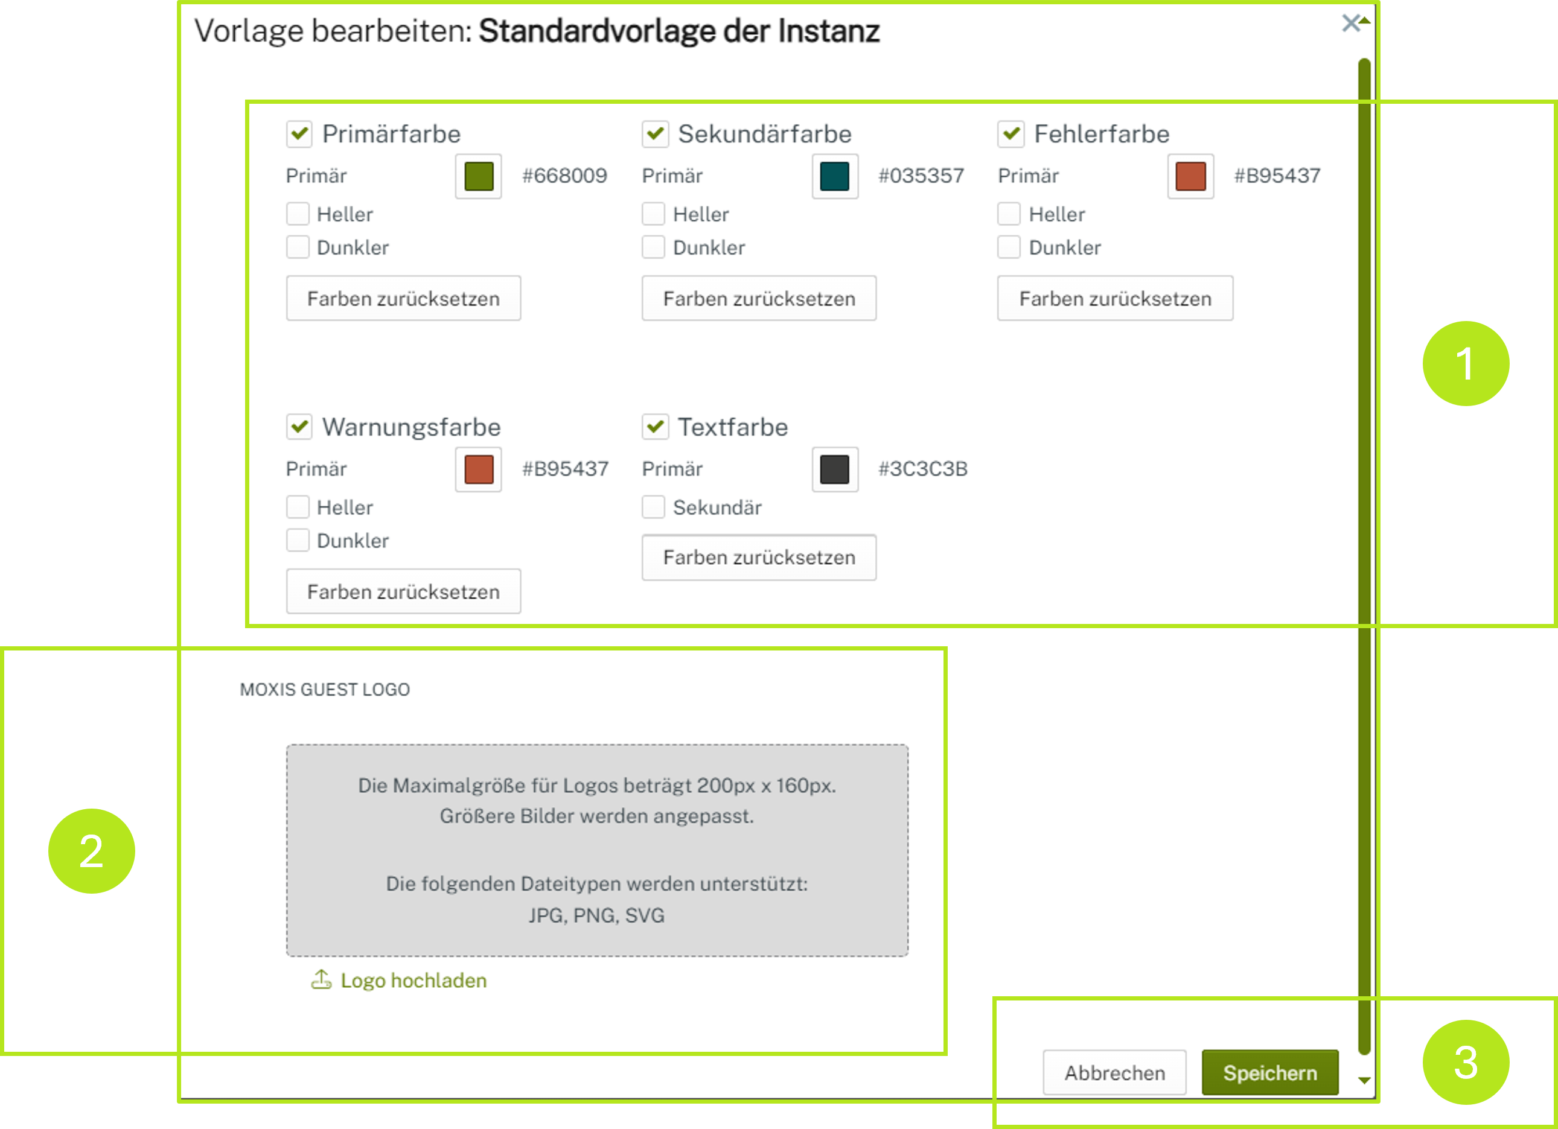Select the Logo hochladen link
1558x1129 pixels.
[x=413, y=981]
